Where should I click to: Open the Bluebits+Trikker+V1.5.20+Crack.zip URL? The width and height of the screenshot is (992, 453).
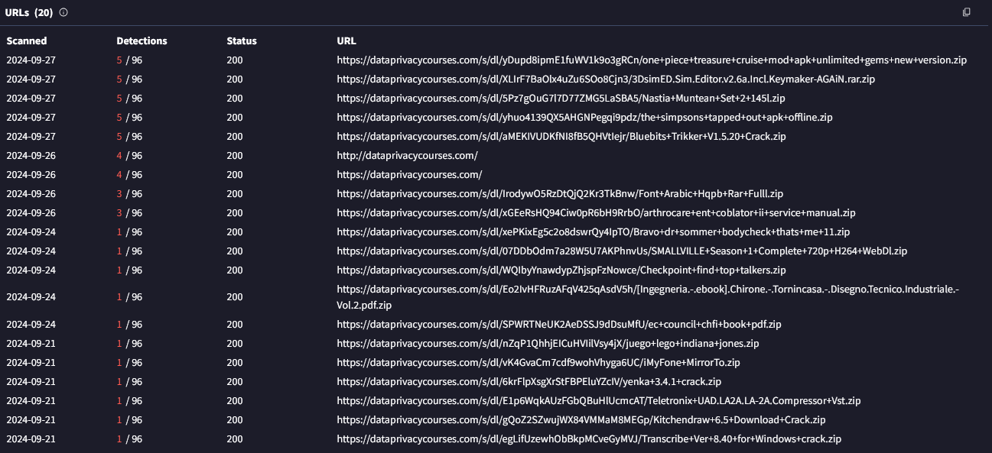click(561, 137)
